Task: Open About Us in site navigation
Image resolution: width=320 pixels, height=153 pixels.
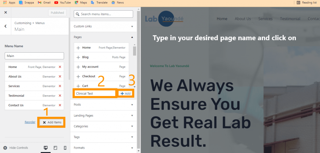Action: (243, 19)
